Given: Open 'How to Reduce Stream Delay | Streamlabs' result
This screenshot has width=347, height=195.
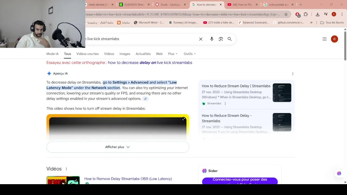Looking at the screenshot, I should (x=236, y=86).
